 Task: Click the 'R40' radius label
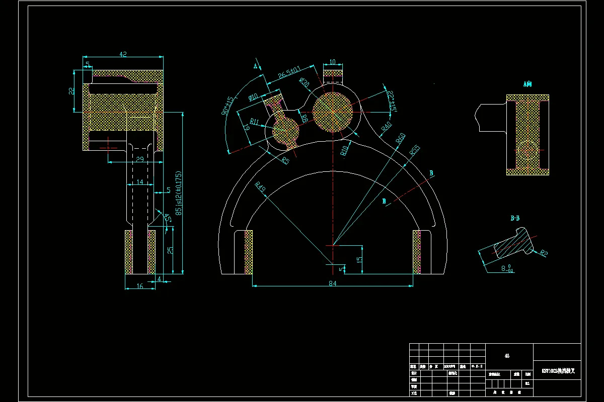coord(386,126)
